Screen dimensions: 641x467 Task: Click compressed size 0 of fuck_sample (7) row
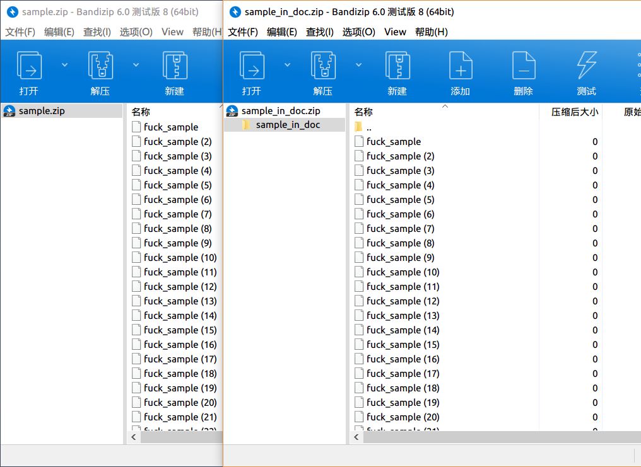pyautogui.click(x=595, y=229)
